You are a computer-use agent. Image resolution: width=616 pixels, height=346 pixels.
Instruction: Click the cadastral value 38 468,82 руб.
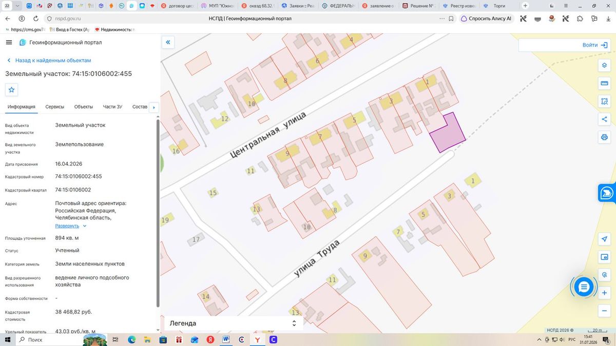74,312
